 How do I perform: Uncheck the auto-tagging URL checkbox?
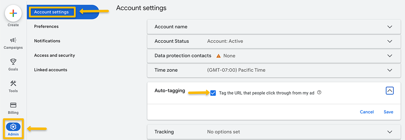pos(213,93)
